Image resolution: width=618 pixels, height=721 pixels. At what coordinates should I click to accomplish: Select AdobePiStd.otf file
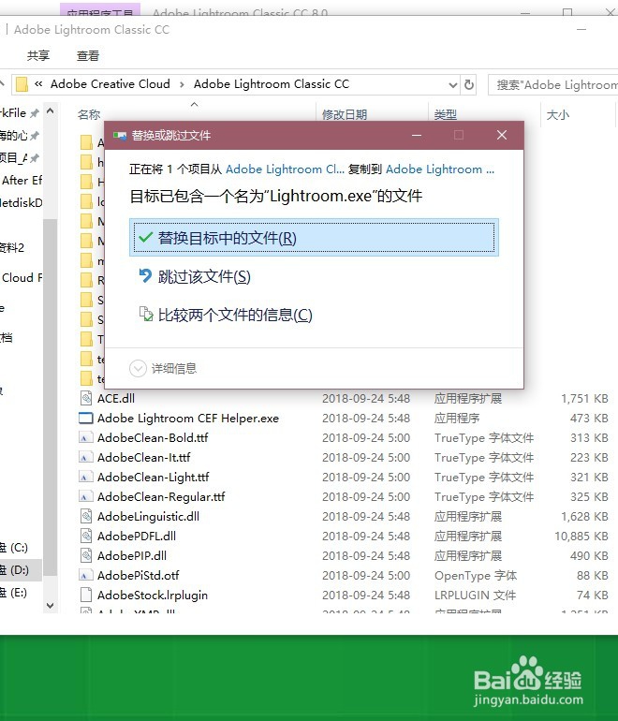[x=138, y=575]
